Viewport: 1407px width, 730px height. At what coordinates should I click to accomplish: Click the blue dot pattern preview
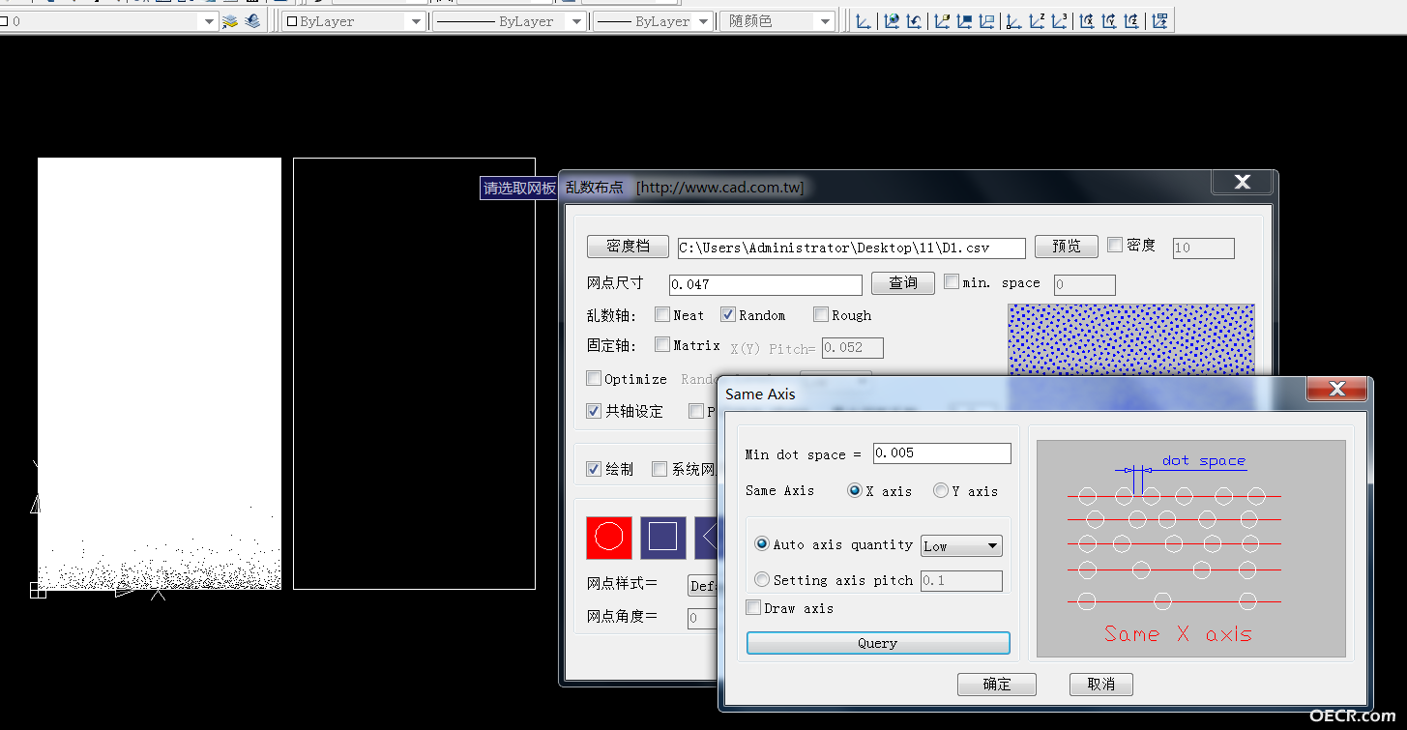pos(1130,339)
